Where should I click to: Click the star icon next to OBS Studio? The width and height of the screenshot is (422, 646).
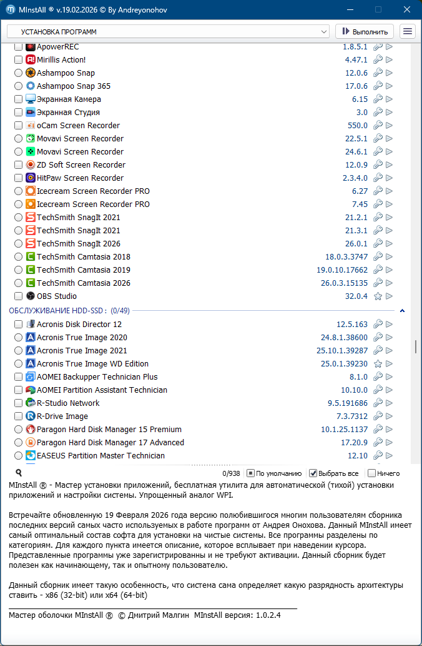(378, 296)
